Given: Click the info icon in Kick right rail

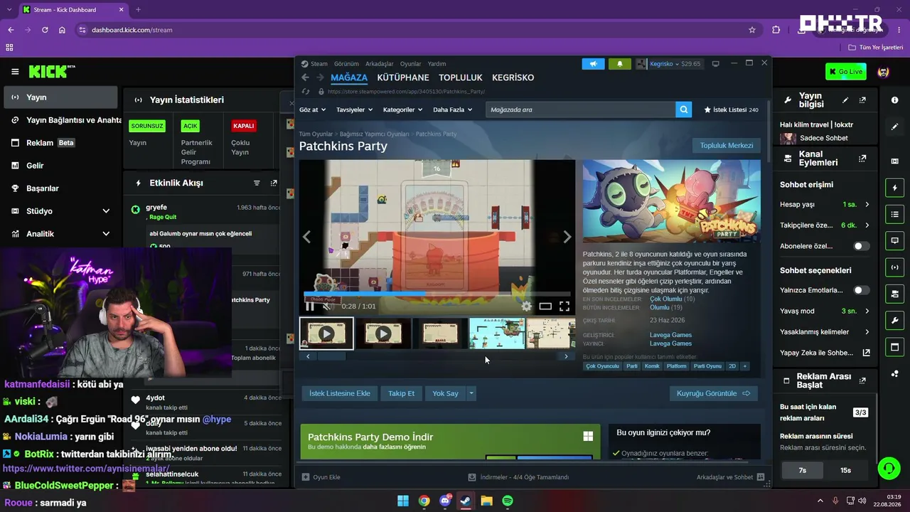Looking at the screenshot, I should 894,100.
